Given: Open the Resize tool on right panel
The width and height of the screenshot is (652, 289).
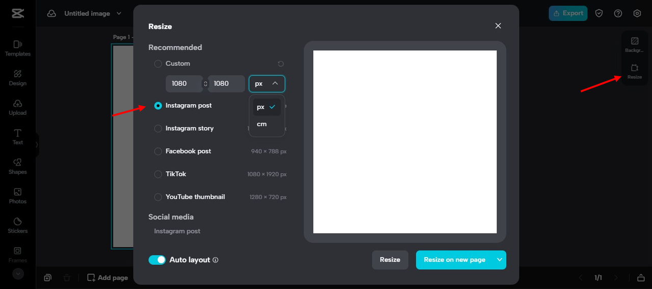Looking at the screenshot, I should [635, 71].
